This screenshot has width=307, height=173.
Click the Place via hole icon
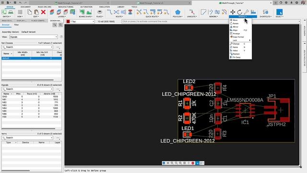pyautogui.click(x=99, y=12)
